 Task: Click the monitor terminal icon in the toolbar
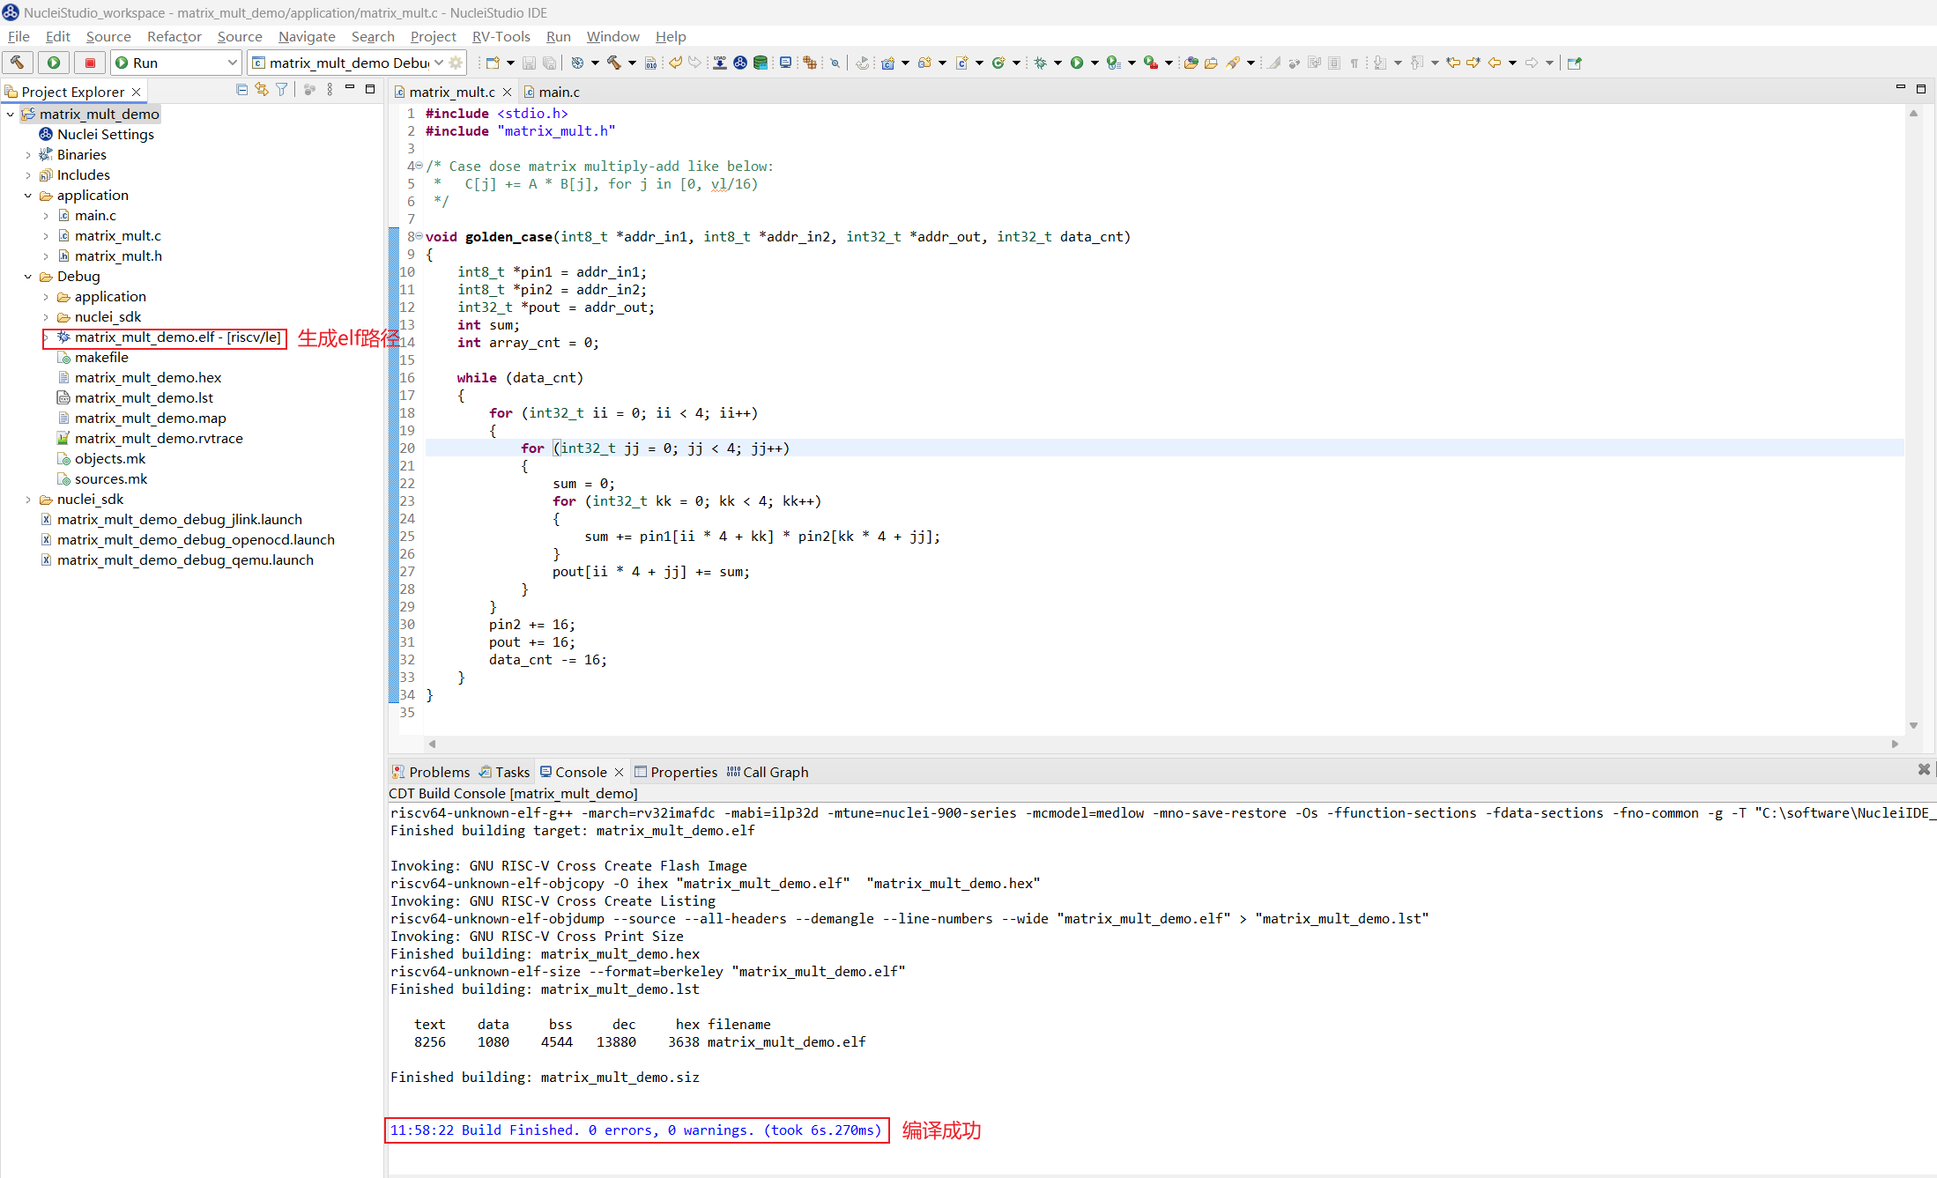coord(785,63)
